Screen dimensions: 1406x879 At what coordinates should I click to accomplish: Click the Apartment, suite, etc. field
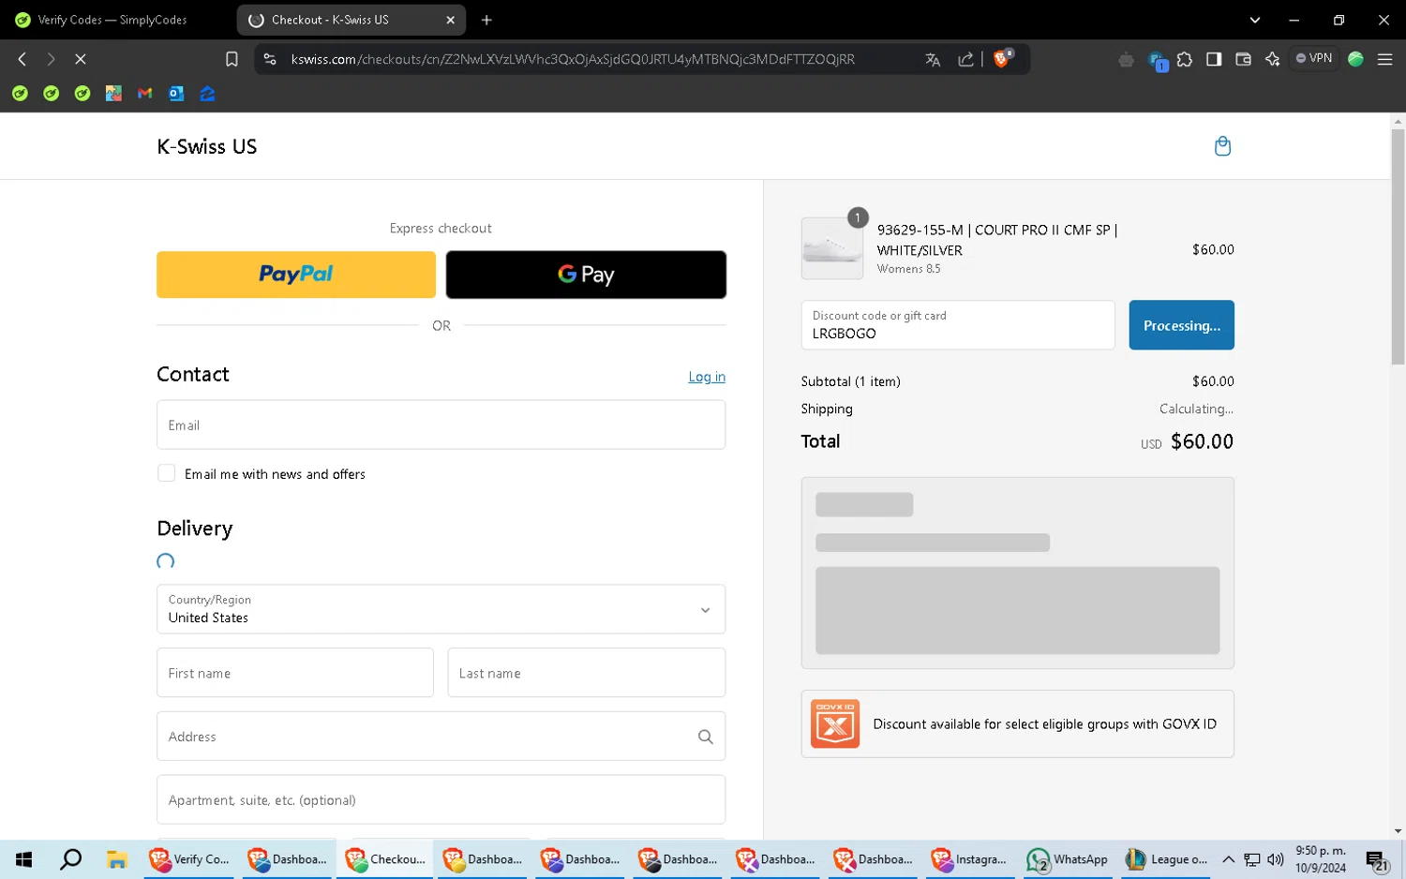click(441, 799)
